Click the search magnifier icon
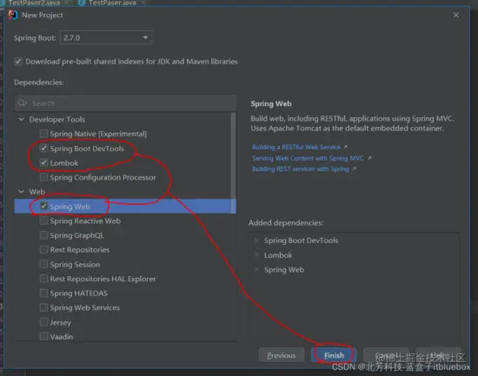Viewport: 478px width, 376px height. point(22,103)
